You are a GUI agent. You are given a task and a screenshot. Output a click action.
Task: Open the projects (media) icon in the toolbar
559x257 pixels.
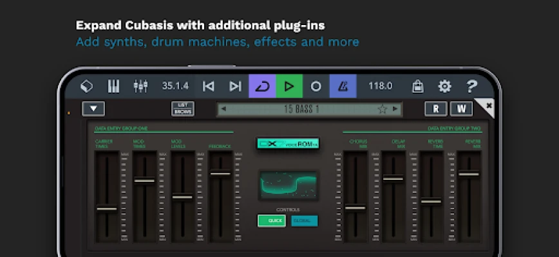(87, 86)
